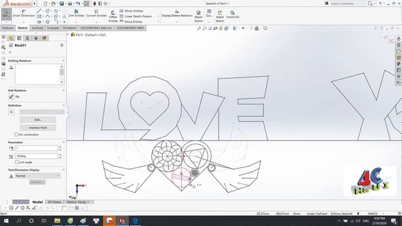The image size is (402, 226).
Task: Click the Edit... button under Definition
Action: 38,120
